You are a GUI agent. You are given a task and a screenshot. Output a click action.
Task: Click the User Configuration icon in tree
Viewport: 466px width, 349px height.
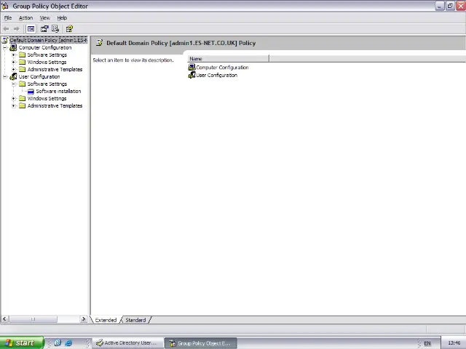13,76
